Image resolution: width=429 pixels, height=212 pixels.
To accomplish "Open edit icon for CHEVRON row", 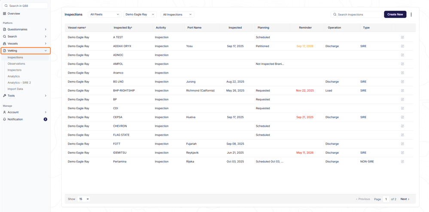I will pyautogui.click(x=402, y=126).
